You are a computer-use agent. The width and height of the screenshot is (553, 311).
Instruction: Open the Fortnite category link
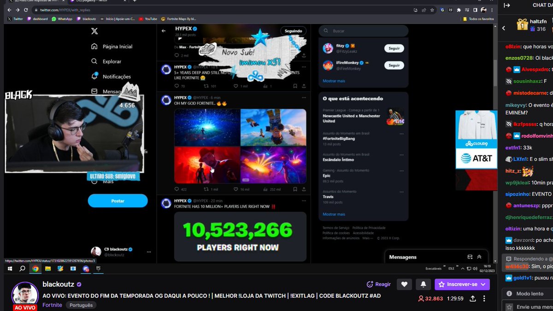52,305
